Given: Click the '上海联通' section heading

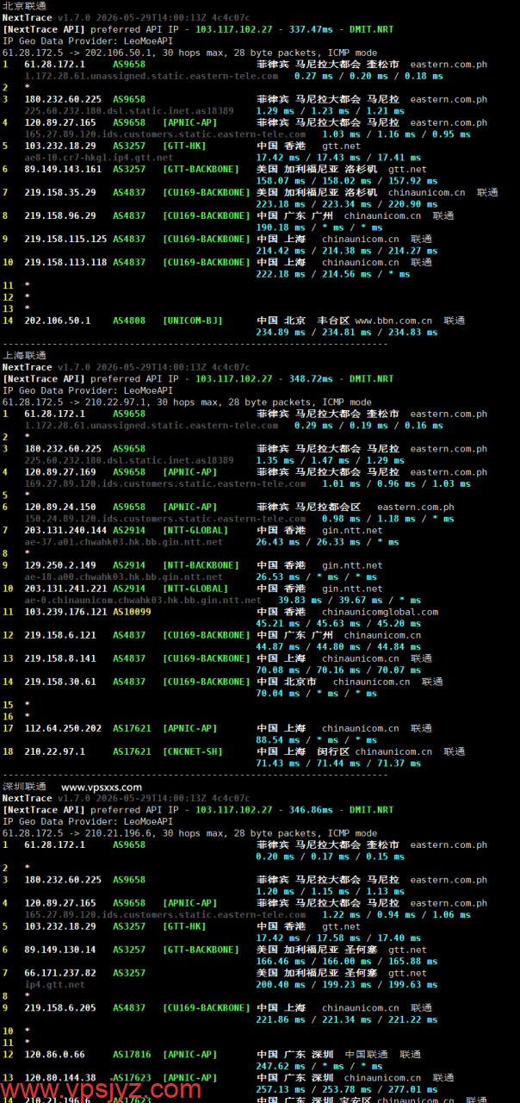Looking at the screenshot, I should click(x=25, y=355).
